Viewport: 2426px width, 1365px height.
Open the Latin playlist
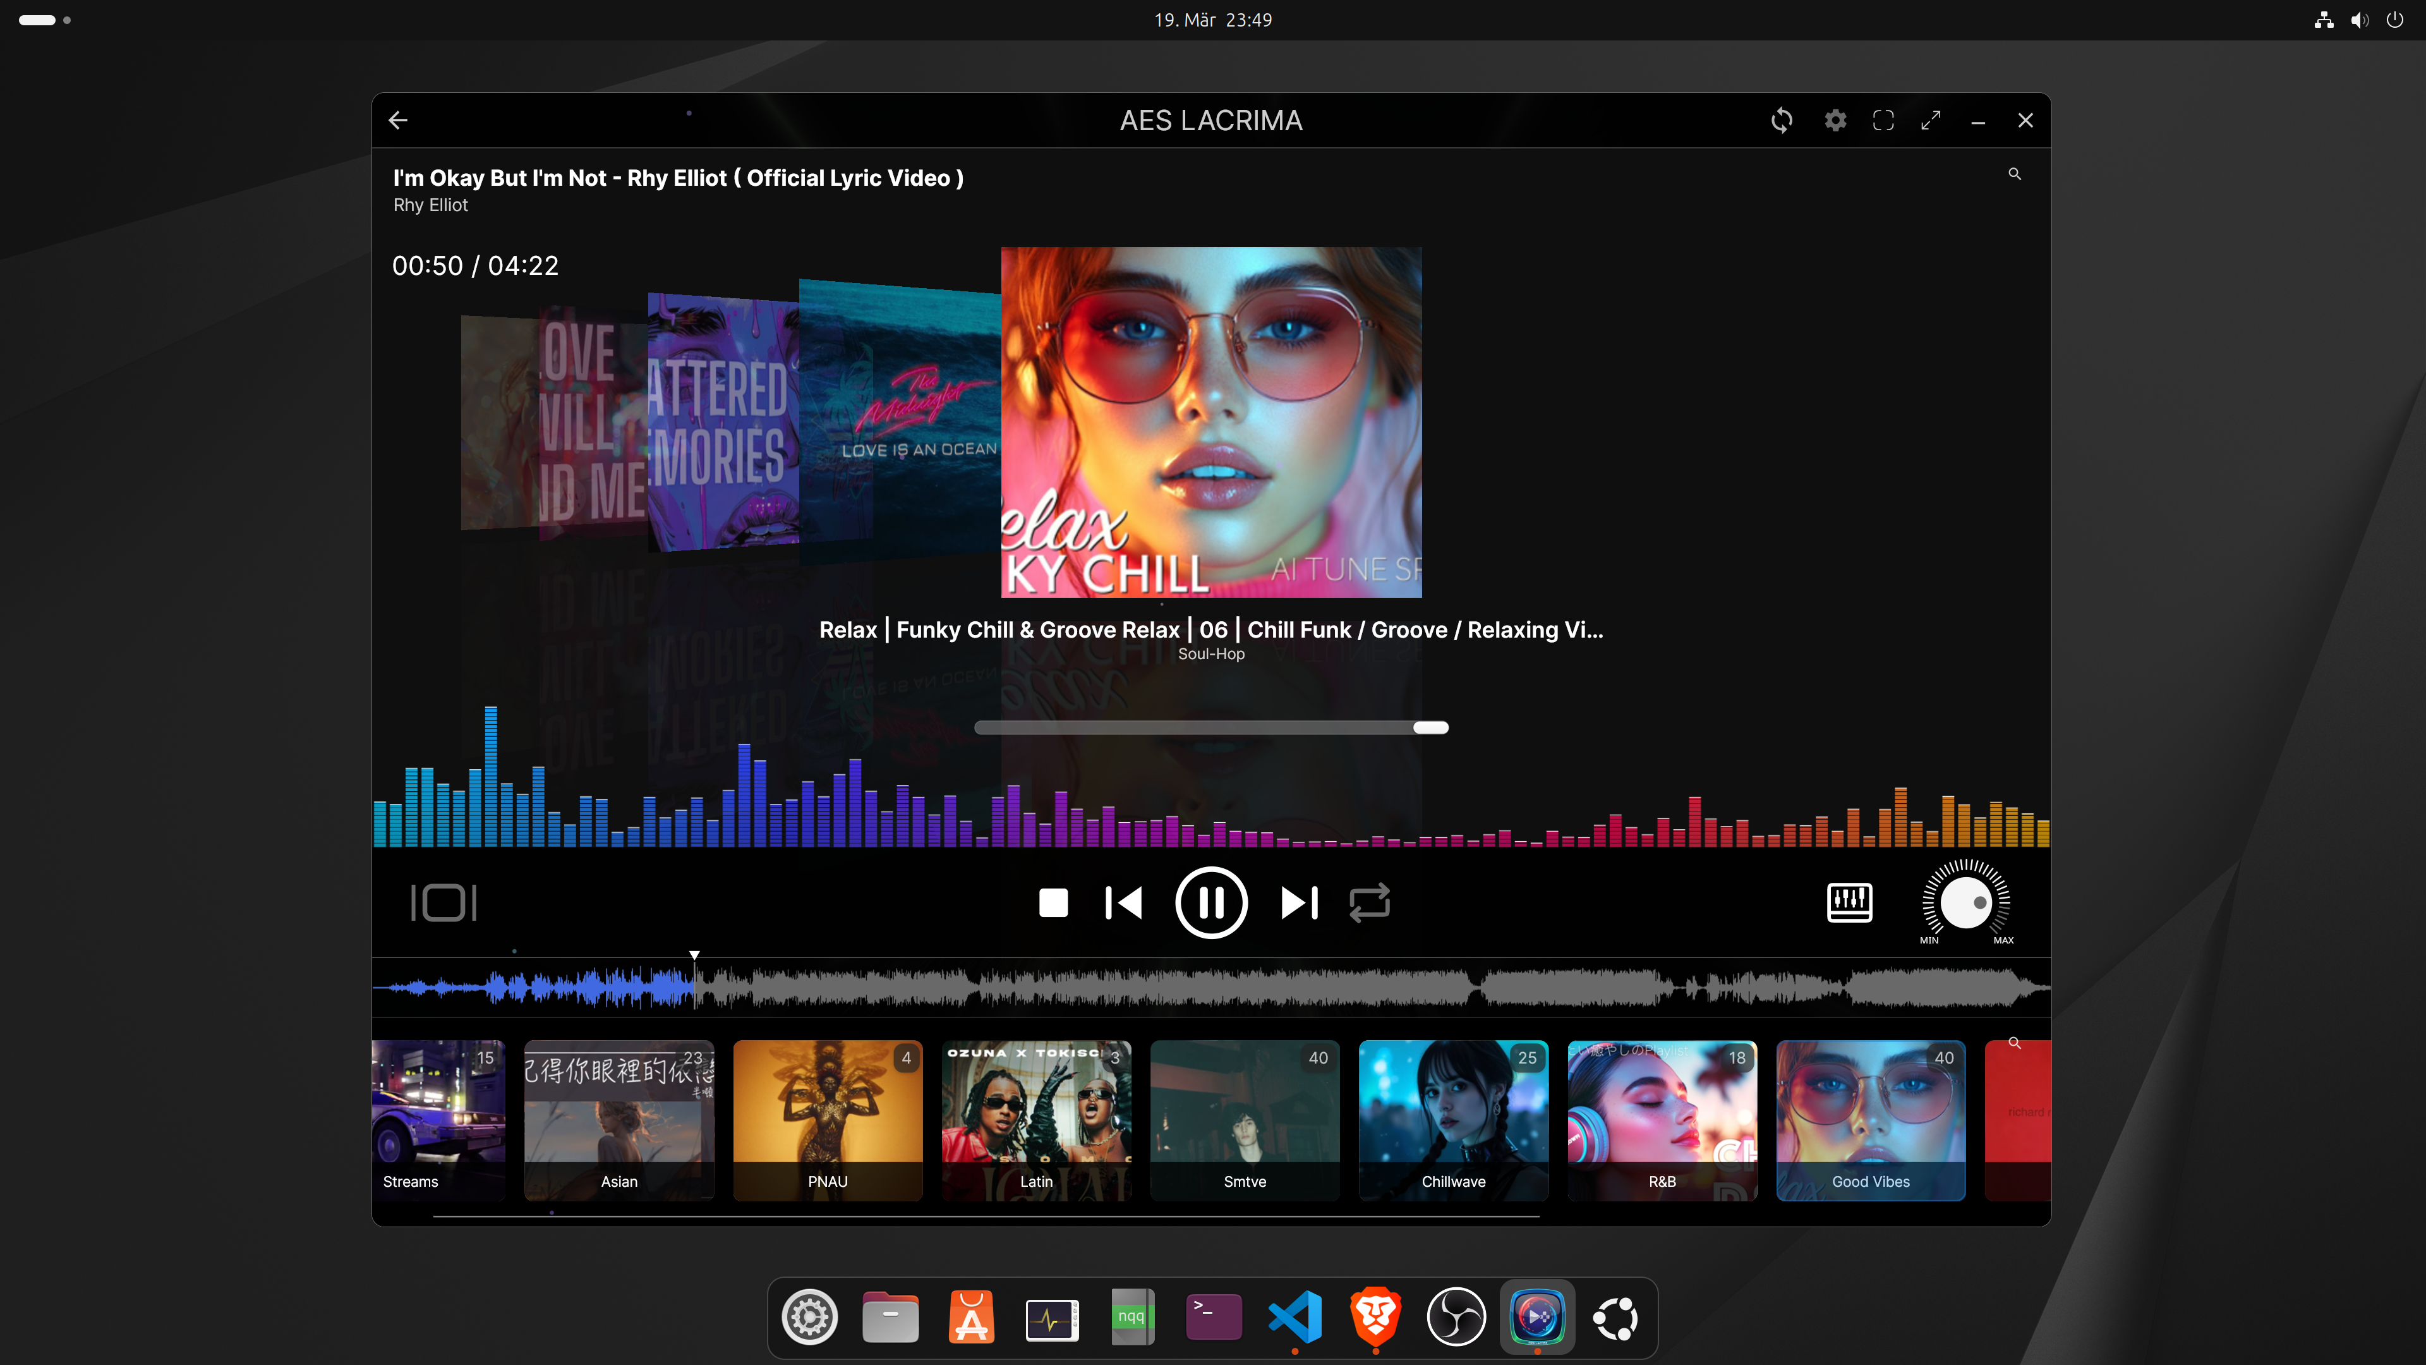[x=1036, y=1120]
